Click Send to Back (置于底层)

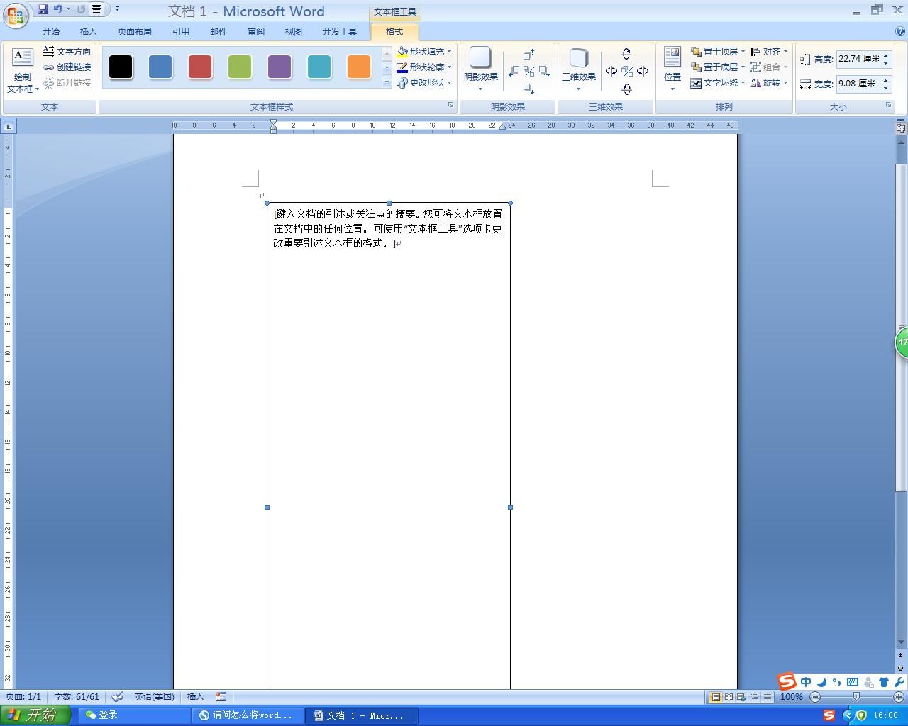(x=714, y=67)
